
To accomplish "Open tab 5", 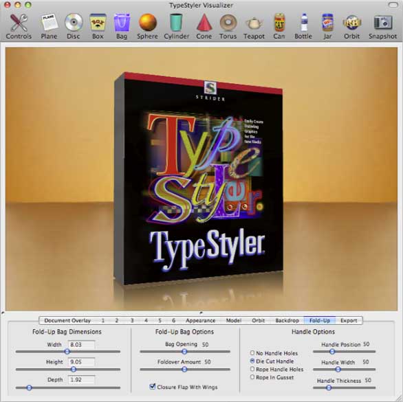I will coord(160,320).
